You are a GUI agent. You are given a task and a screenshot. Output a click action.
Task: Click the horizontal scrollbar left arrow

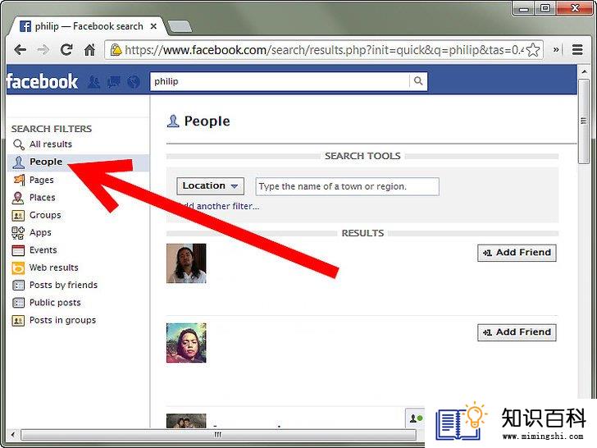pyautogui.click(x=13, y=435)
